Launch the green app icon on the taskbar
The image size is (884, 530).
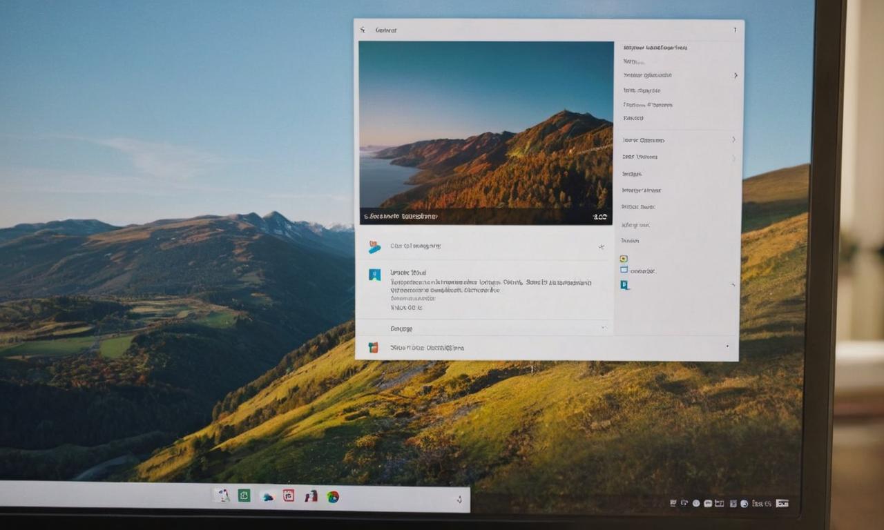tap(244, 495)
